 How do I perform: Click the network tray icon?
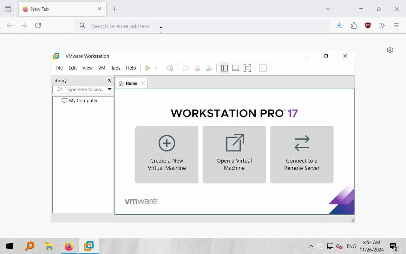click(330, 246)
